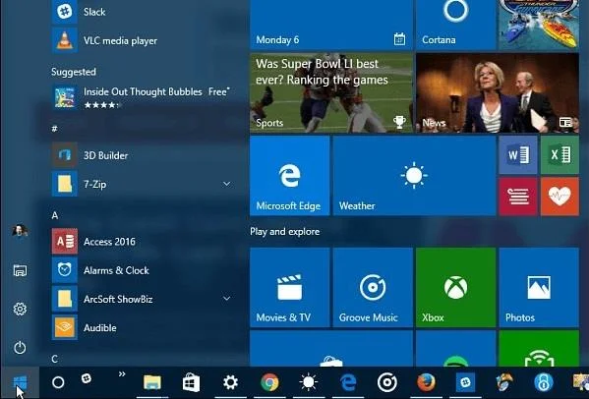Launch the Xbox tile
The image size is (589, 399).
[455, 287]
